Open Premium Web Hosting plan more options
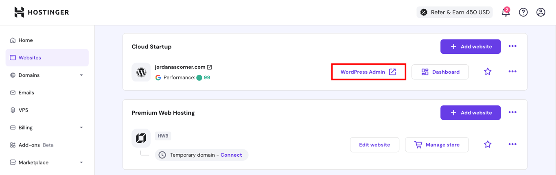 tap(512, 112)
